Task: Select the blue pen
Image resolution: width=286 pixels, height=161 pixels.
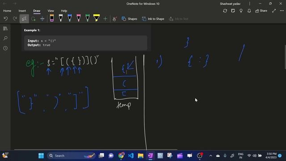Action: pyautogui.click(x=70, y=18)
